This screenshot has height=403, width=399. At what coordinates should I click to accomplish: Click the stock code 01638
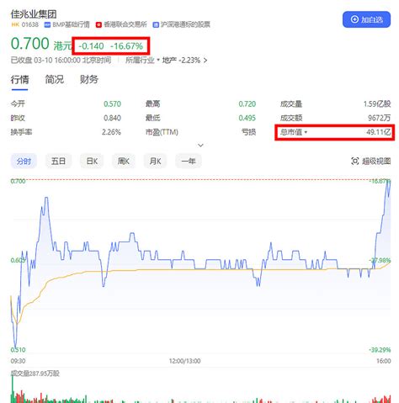tap(29, 24)
